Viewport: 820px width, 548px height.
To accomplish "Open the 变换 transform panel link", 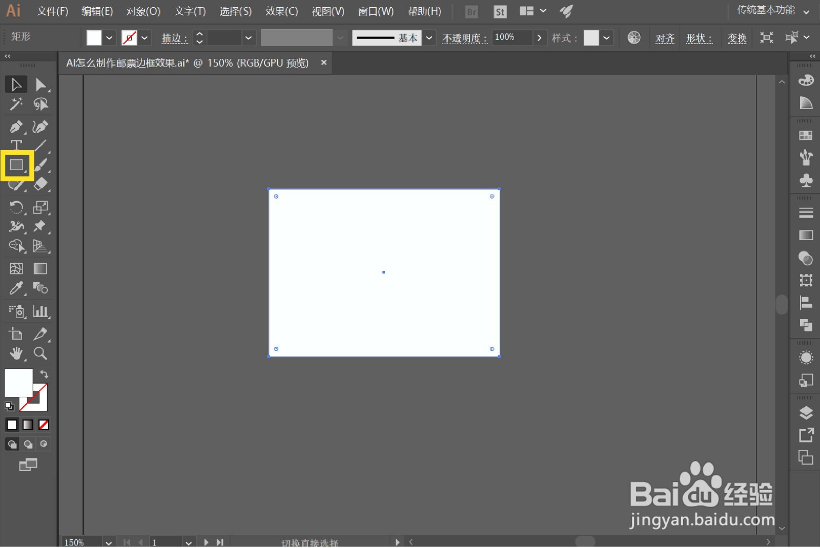I will [737, 38].
